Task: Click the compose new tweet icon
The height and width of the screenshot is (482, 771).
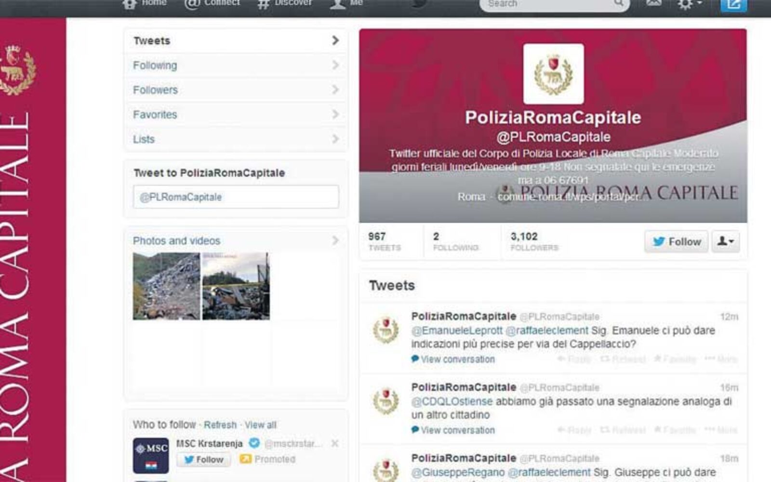Action: click(733, 5)
